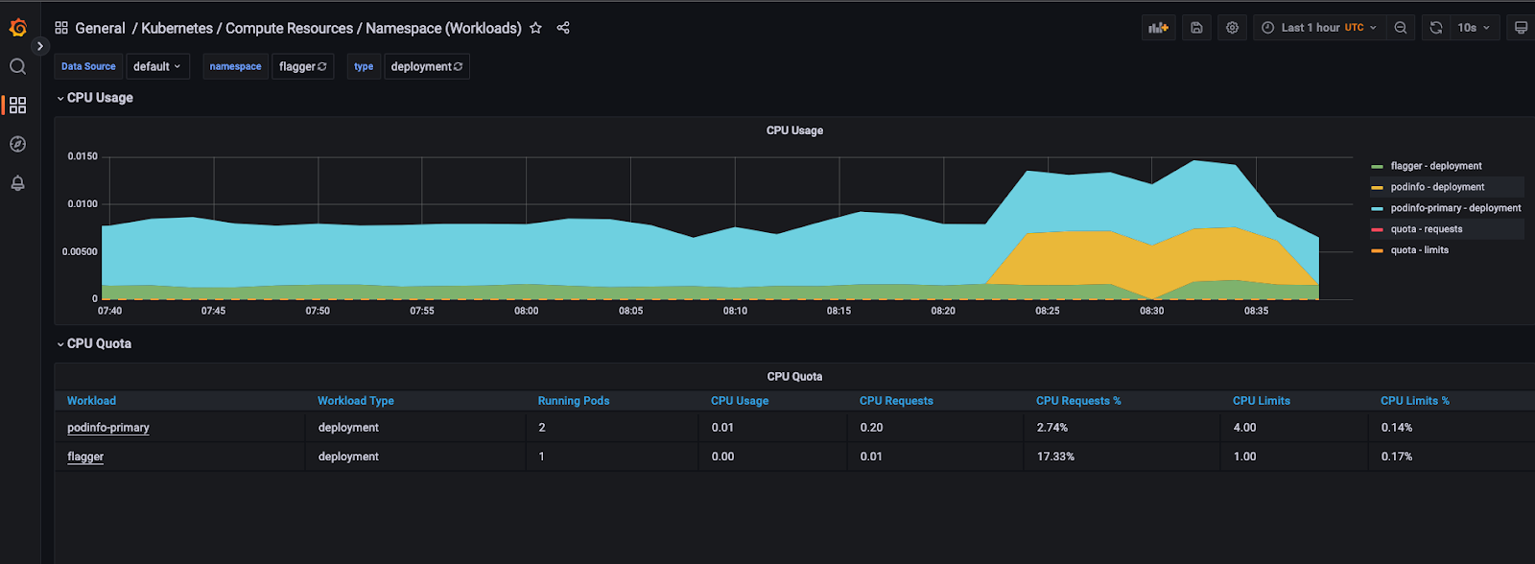This screenshot has width=1535, height=564.
Task: Go to General folder breadcrumb
Action: pyautogui.click(x=100, y=28)
